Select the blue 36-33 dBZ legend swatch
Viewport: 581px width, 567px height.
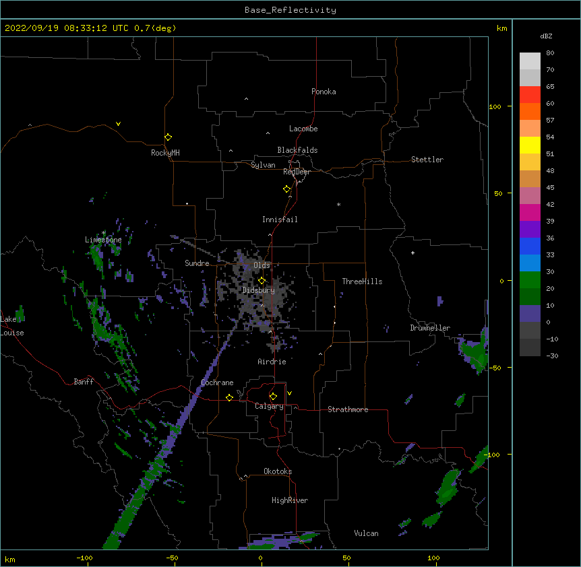(x=530, y=246)
